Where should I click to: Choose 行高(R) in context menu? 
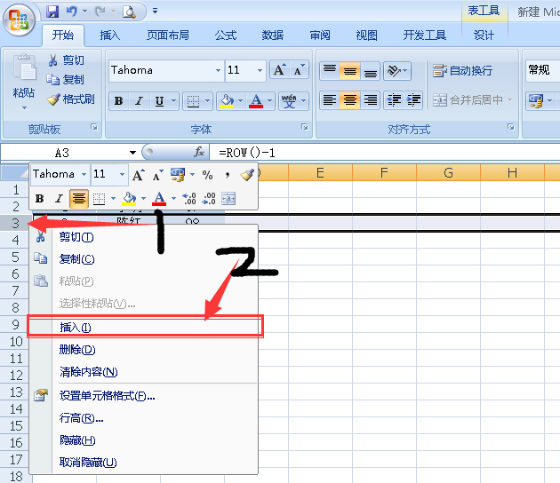click(x=144, y=417)
